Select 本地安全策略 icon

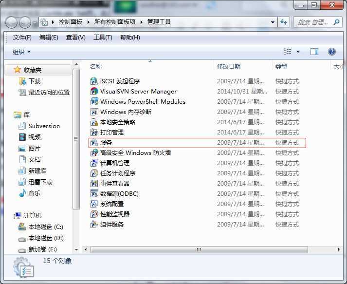[94, 122]
